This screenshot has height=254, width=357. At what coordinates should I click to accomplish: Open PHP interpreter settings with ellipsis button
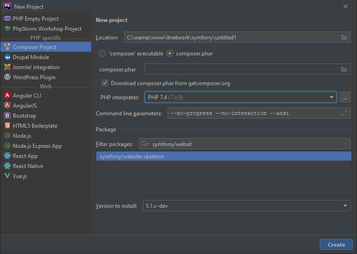click(x=345, y=97)
